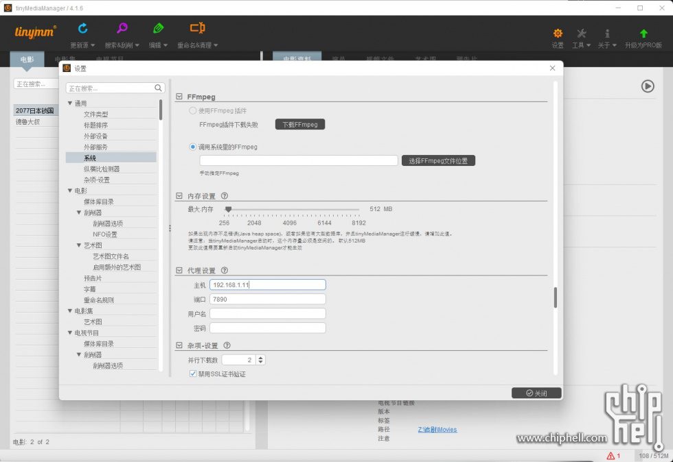Click the magnifier icon in settings search box
This screenshot has width=673, height=462.
click(x=158, y=88)
